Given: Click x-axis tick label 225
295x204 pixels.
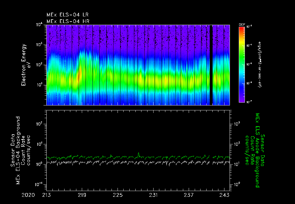Looking at the screenshot, I should coord(118,195).
